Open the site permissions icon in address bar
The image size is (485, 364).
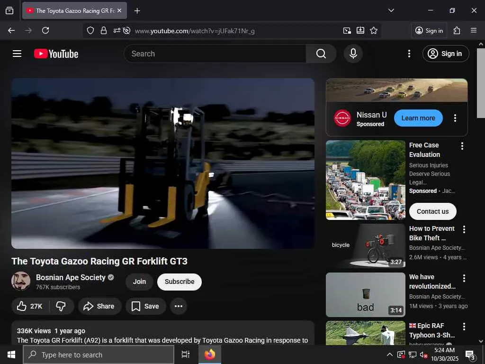tap(117, 30)
